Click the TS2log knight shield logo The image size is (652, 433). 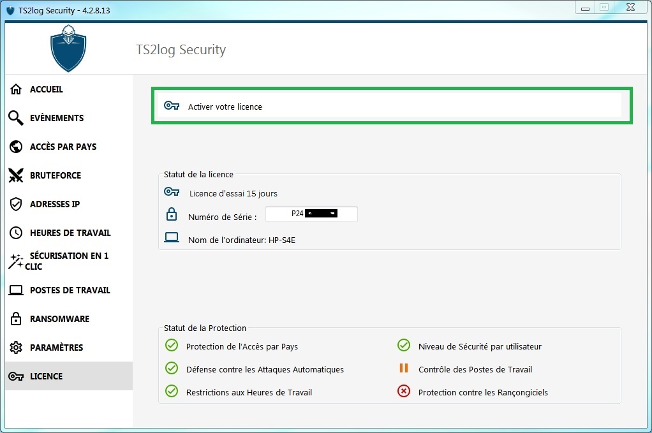tap(68, 48)
